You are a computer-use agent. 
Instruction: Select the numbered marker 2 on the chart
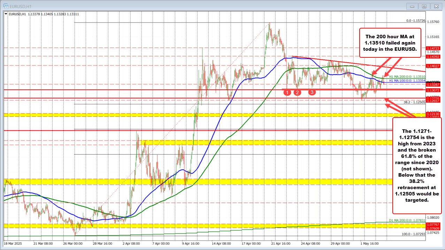(x=297, y=92)
